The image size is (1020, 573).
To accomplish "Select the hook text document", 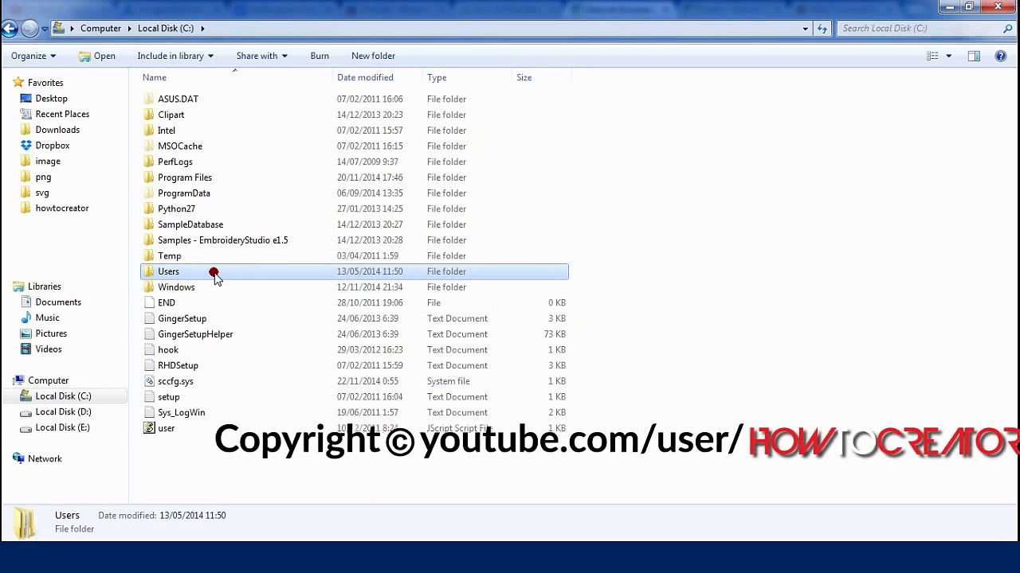I will [168, 349].
